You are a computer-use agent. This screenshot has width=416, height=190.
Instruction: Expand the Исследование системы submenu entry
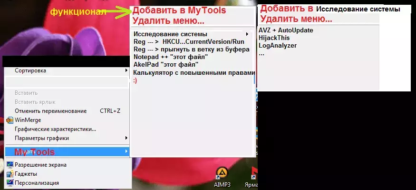point(191,34)
